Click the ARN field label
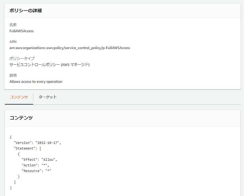 click(x=13, y=42)
